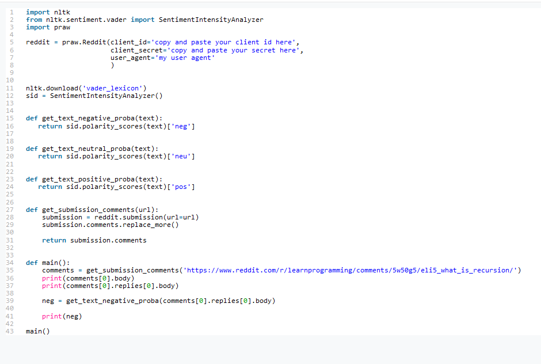Click the string 'copy and paste your client id here'
This screenshot has height=364, width=541.
(x=223, y=42)
